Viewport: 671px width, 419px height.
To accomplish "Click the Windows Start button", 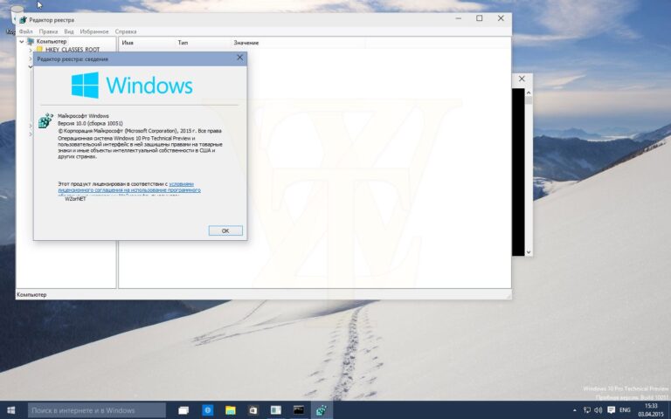I will (x=12, y=410).
